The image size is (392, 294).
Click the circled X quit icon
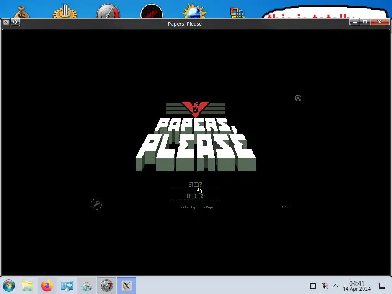pos(298,98)
